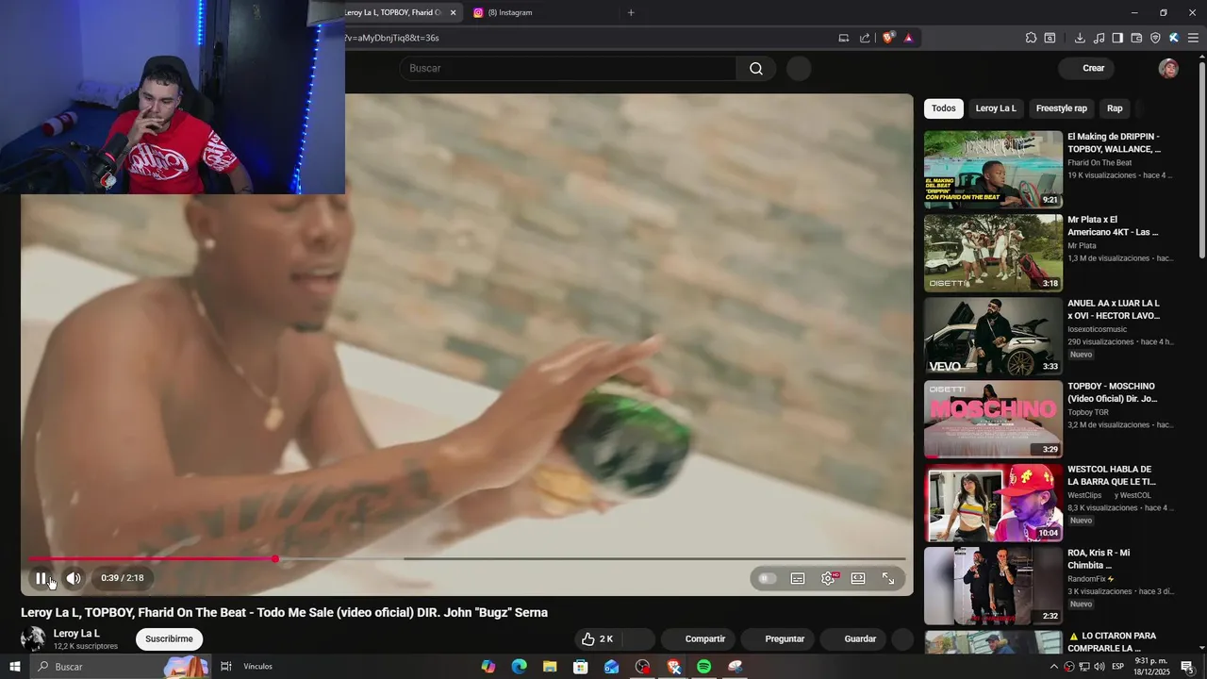Open the player settings gear icon
The image size is (1207, 679).
click(828, 578)
